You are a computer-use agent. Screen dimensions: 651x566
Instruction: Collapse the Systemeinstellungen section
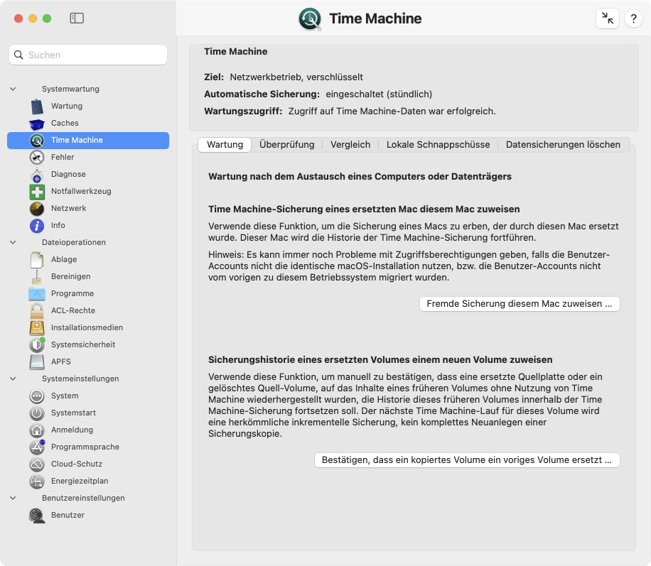[x=13, y=379]
